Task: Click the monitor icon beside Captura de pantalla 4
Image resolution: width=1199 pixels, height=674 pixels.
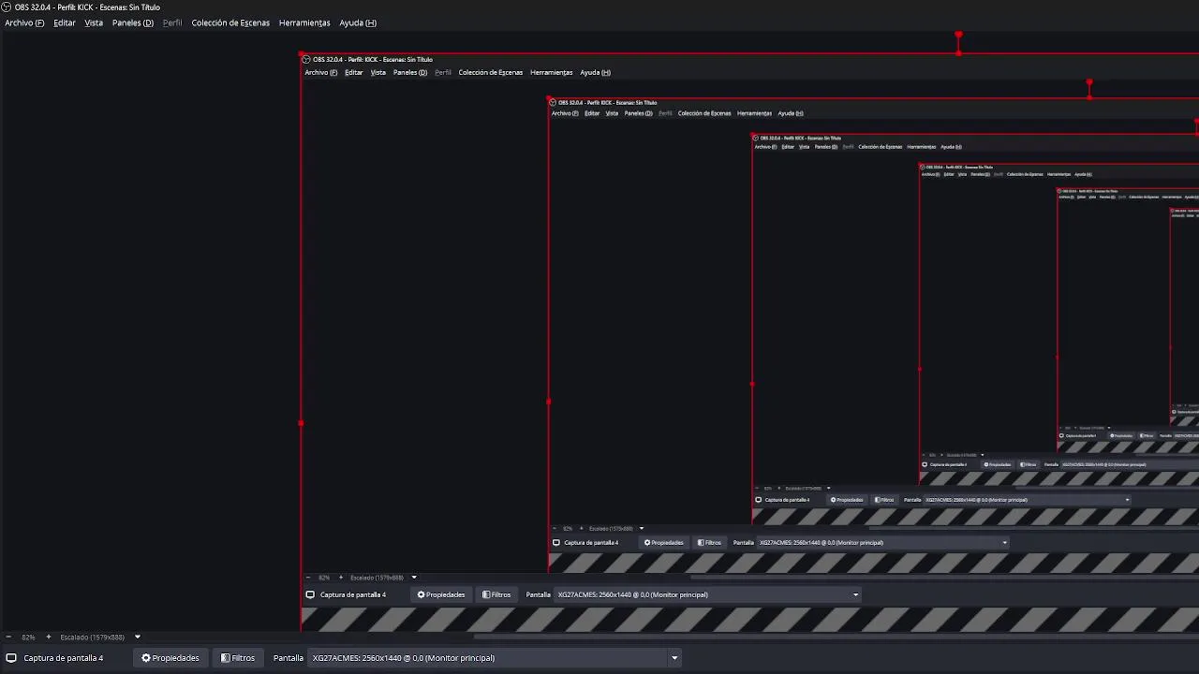Action: 11,658
